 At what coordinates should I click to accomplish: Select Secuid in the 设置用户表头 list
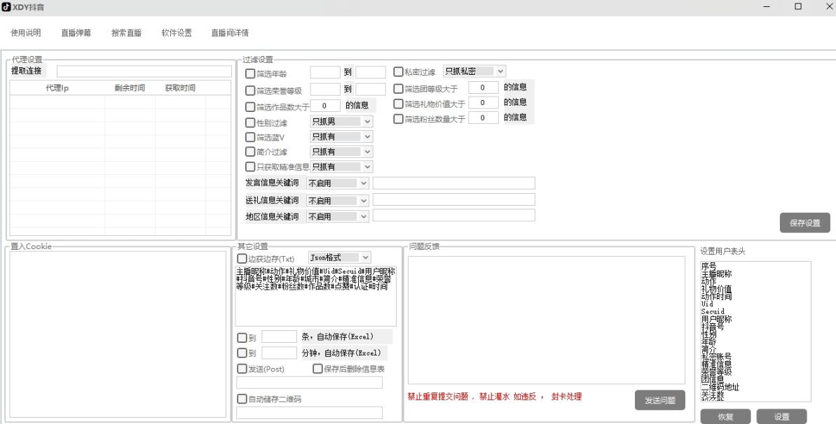click(x=713, y=311)
